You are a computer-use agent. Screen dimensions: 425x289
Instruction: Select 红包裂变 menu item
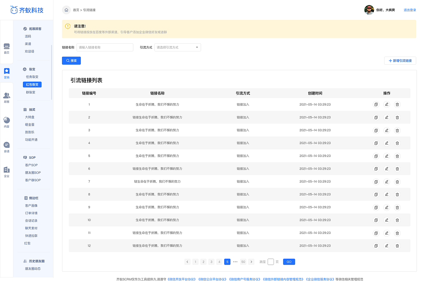(32, 85)
